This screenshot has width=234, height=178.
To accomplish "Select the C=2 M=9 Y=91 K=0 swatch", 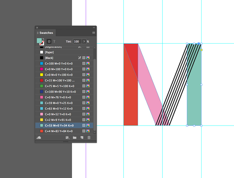I will 64,120.
